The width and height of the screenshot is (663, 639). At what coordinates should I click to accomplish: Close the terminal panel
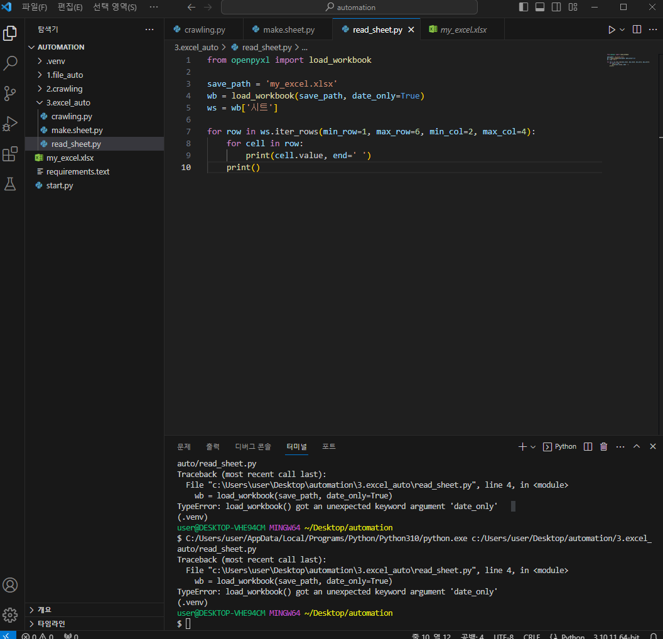click(x=653, y=447)
